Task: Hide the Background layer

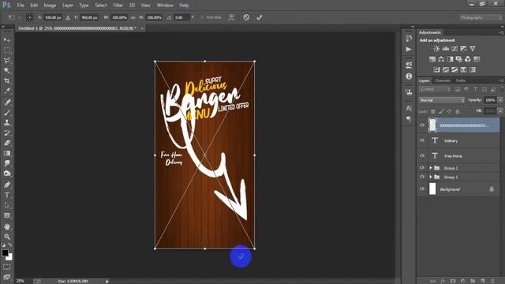Action: pos(422,189)
